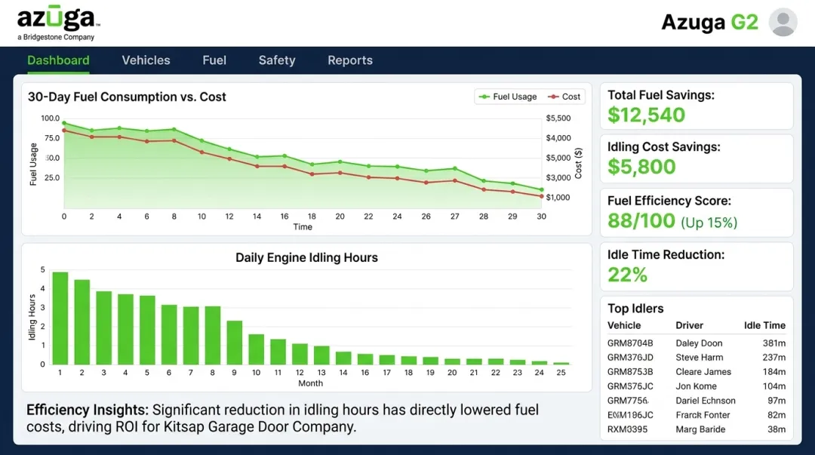Select driver Steve Harm
Viewport: 815px width, 455px height.
pos(700,357)
